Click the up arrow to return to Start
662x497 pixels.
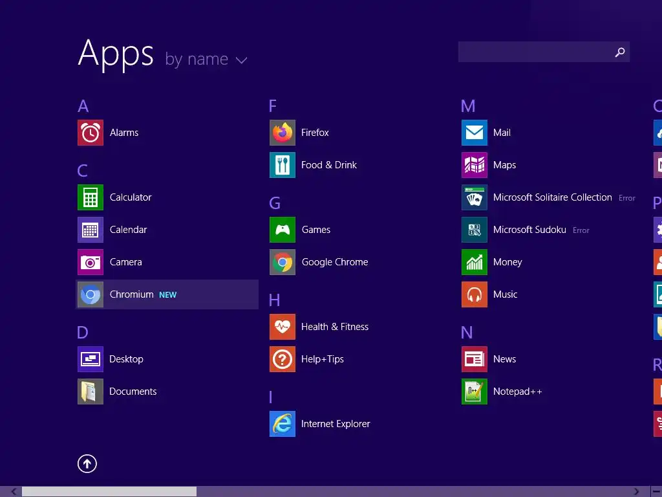click(87, 463)
